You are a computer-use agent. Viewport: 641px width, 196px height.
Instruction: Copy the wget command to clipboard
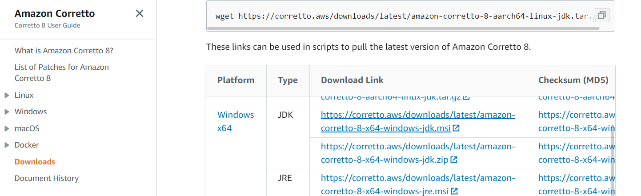pos(601,16)
